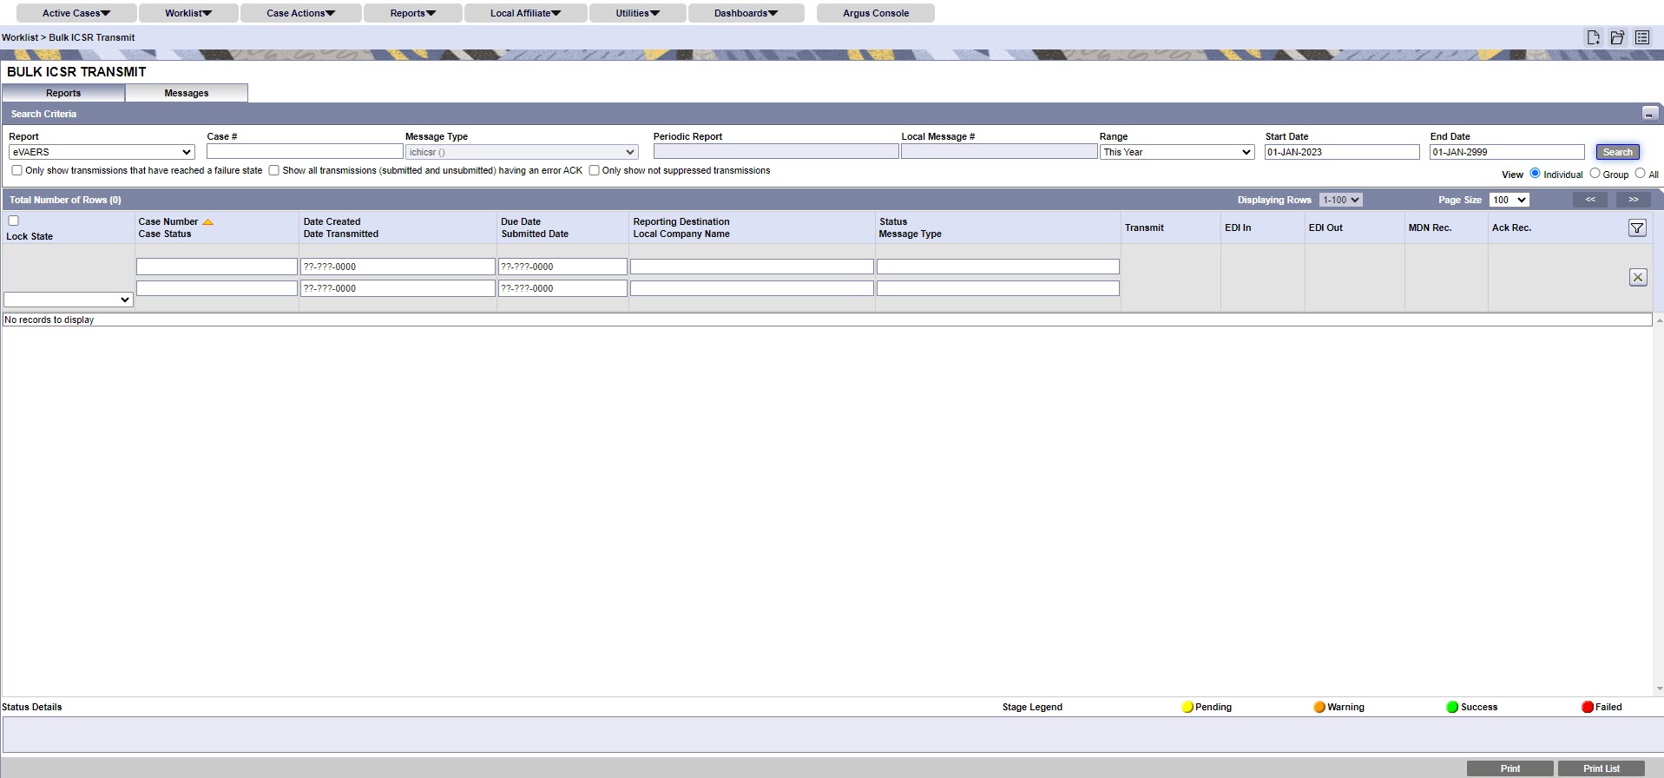
Task: Click the Search button
Action: pyautogui.click(x=1617, y=152)
